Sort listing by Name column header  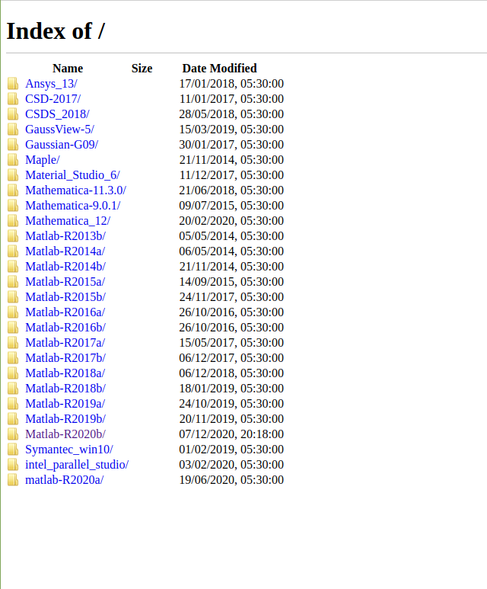coord(68,69)
